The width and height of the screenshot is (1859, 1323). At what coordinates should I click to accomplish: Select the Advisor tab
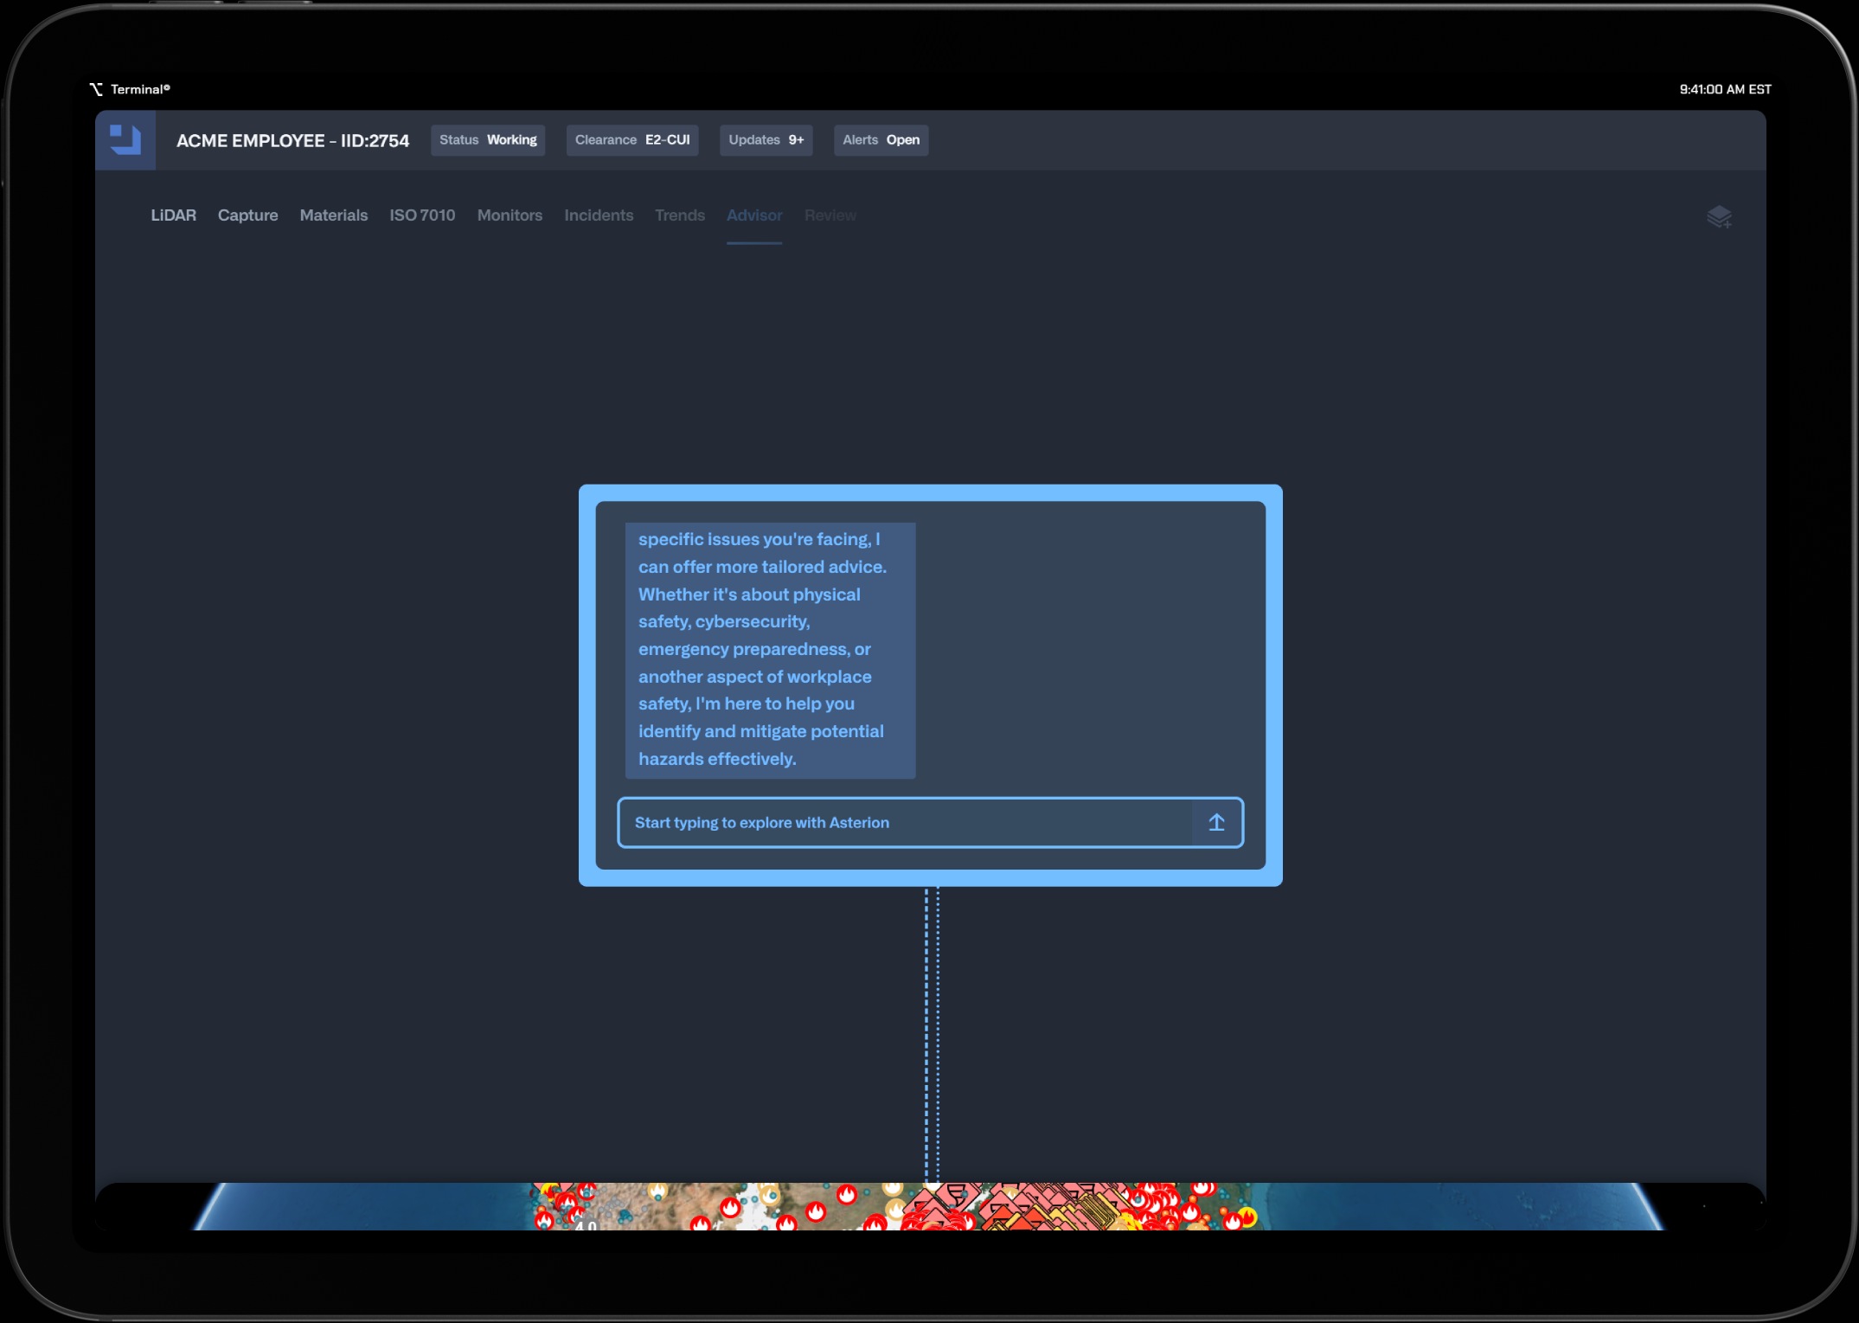tap(753, 215)
